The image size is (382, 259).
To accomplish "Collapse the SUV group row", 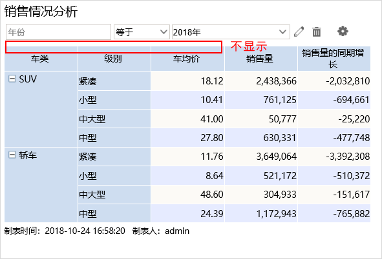I will tap(12, 79).
